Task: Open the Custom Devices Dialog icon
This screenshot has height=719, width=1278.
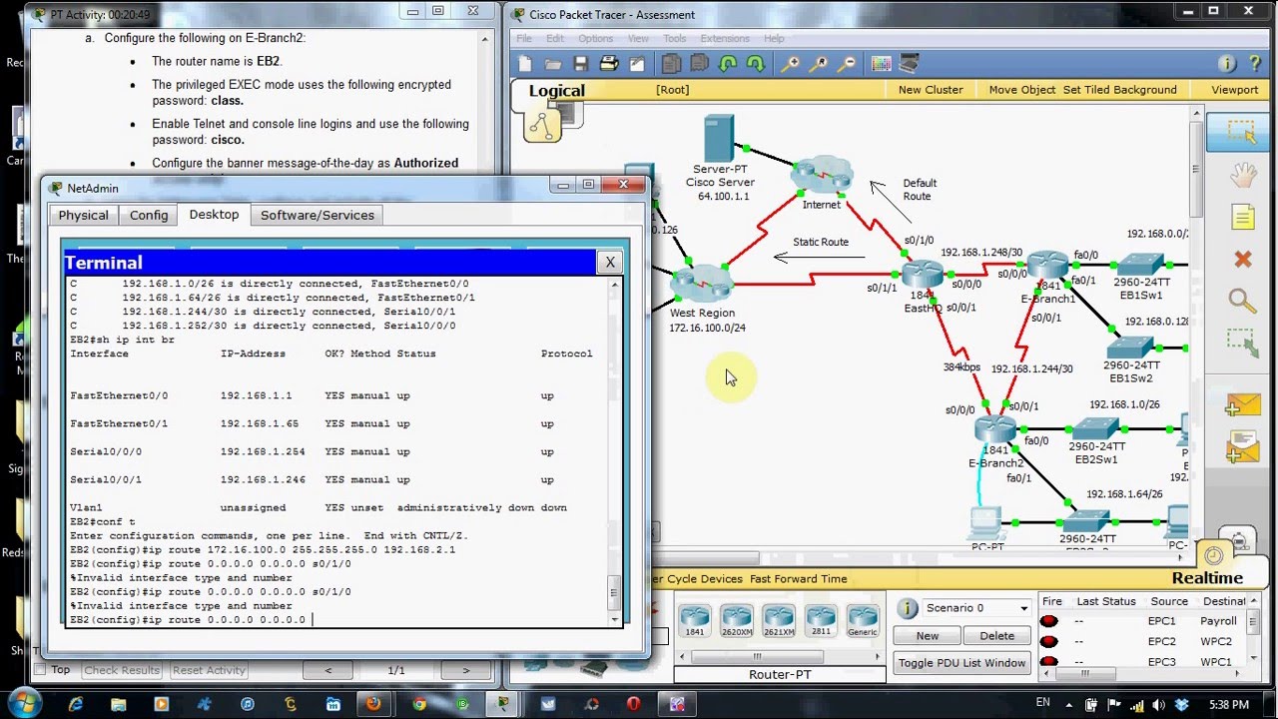Action: (909, 64)
